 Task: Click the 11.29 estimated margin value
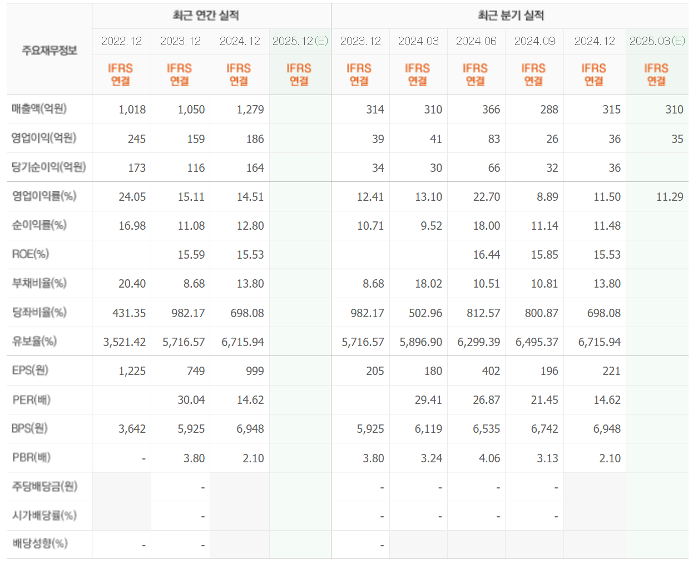pyautogui.click(x=670, y=197)
